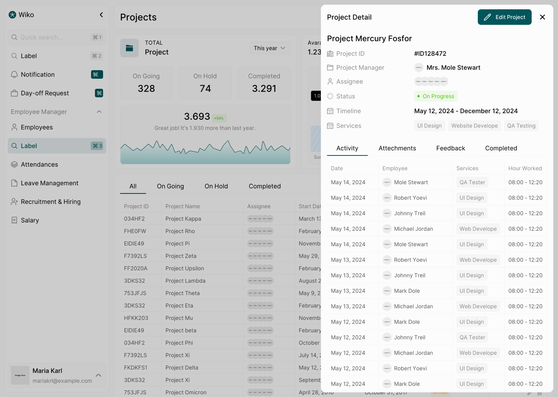Click the Project Manager folder icon
Image resolution: width=558 pixels, height=397 pixels.
point(330,67)
